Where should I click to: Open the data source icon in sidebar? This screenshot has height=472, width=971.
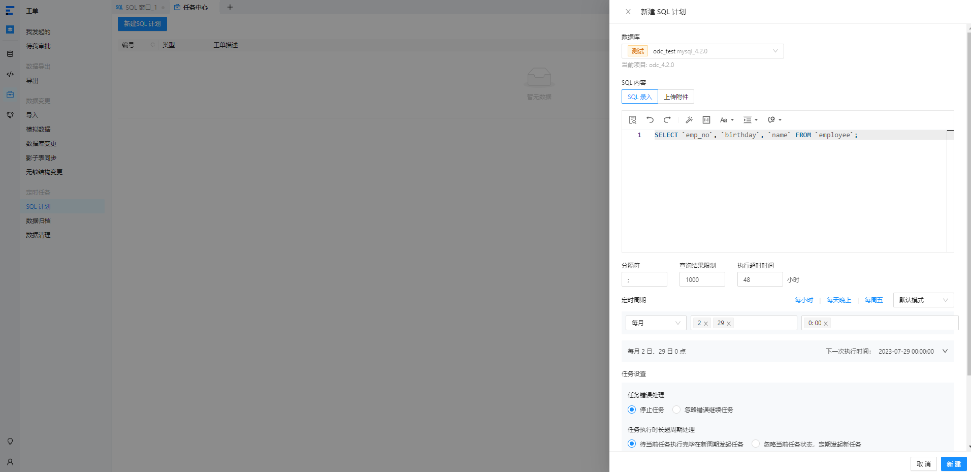10,54
